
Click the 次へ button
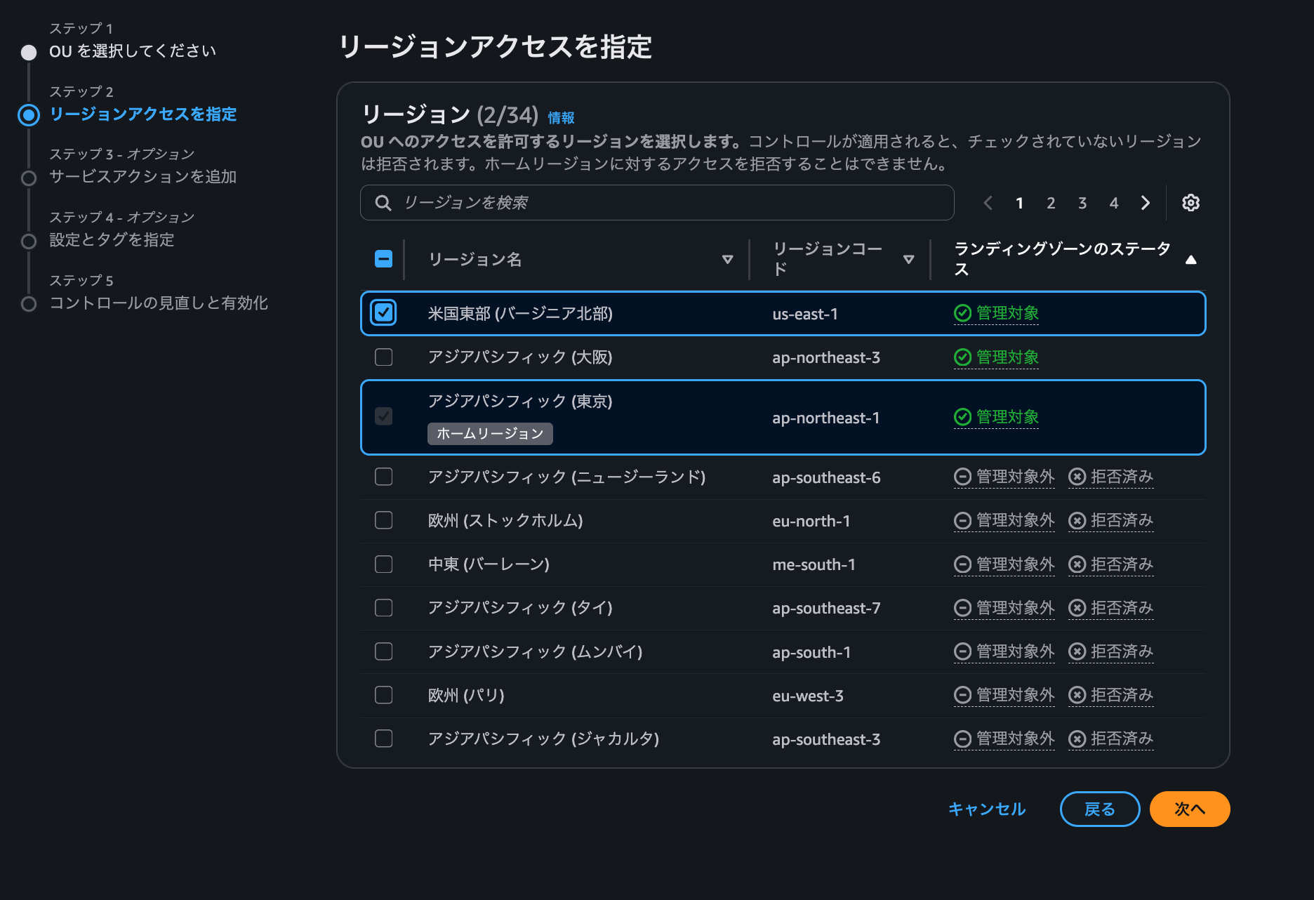(x=1189, y=809)
